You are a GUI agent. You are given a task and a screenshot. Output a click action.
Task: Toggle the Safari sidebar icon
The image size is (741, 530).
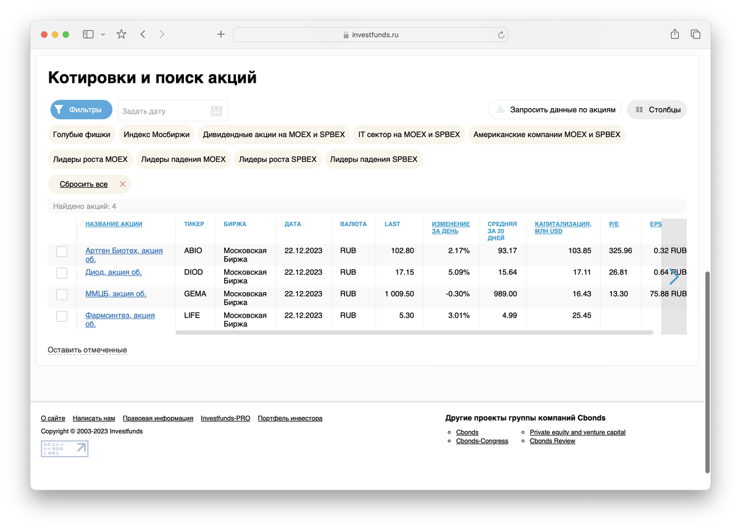click(88, 35)
